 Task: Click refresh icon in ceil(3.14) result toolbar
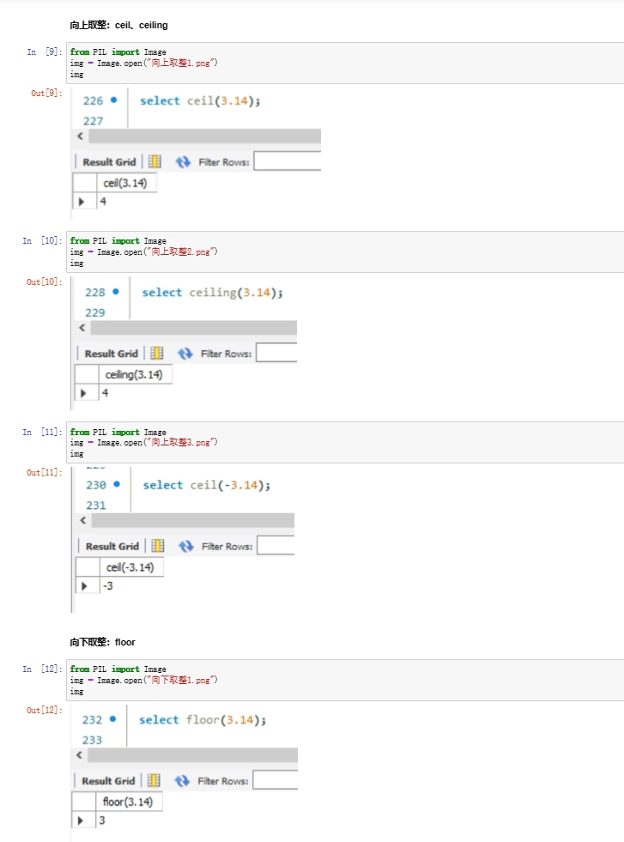(x=183, y=161)
